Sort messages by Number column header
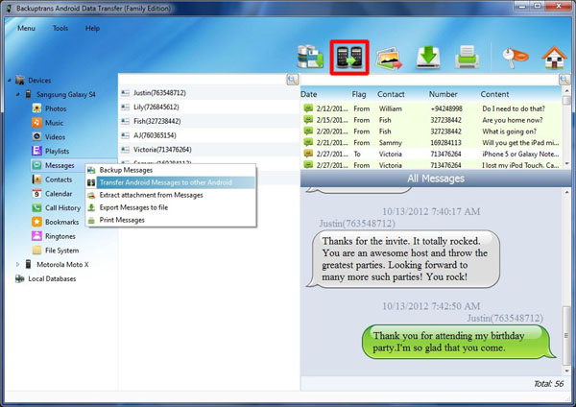 [443, 94]
